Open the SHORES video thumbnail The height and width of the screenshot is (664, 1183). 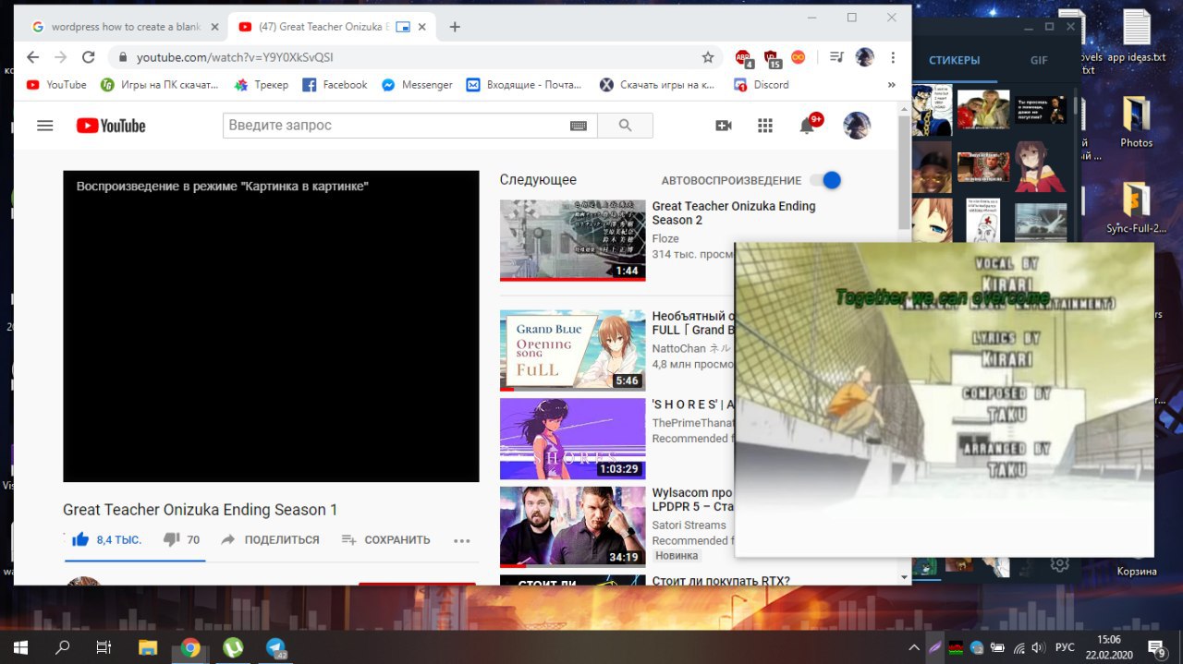point(572,439)
